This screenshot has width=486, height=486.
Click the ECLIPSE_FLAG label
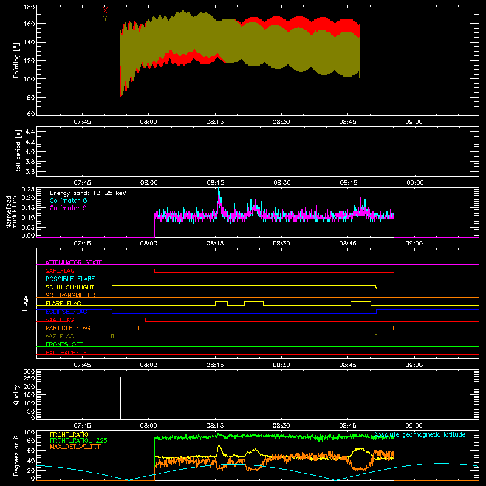tap(66, 312)
